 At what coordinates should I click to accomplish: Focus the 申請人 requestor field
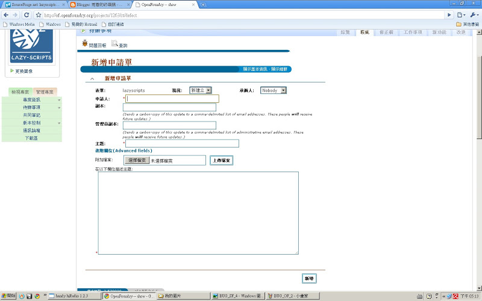coord(172,99)
